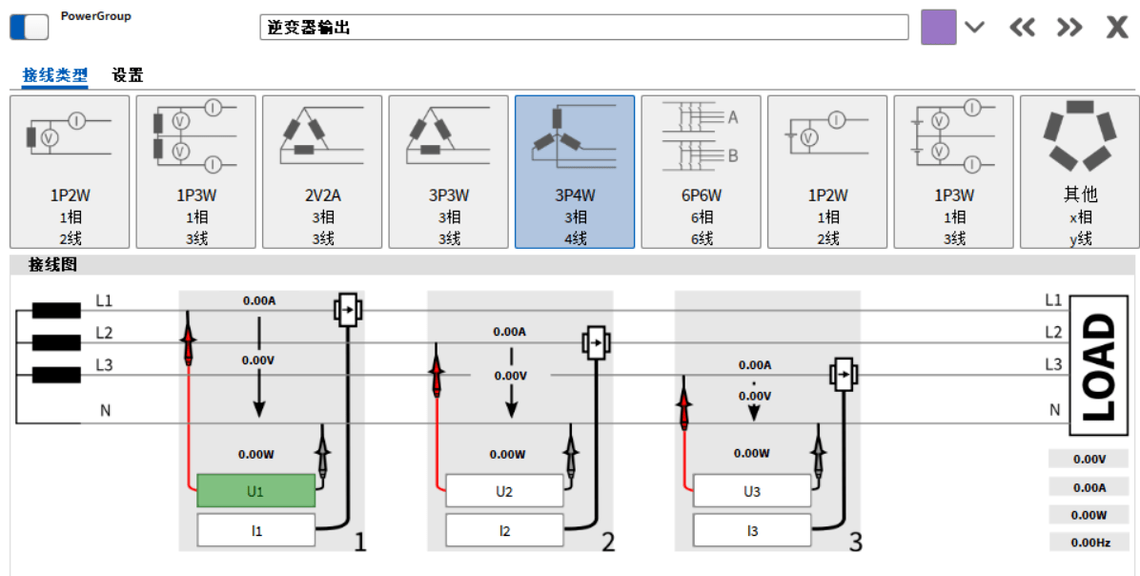Image resolution: width=1140 pixels, height=576 pixels.
Task: Click the LOAD block in wiring diagram
Action: pyautogui.click(x=1100, y=365)
